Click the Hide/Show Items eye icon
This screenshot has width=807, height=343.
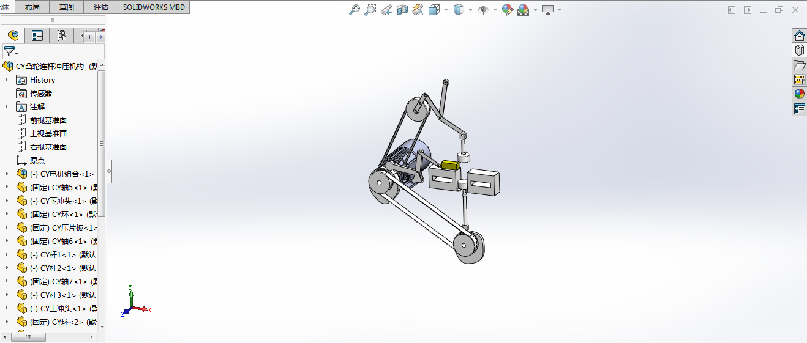482,10
